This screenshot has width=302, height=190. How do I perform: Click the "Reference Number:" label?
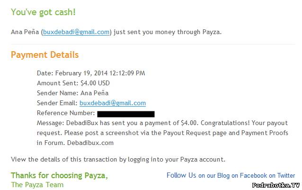point(65,113)
